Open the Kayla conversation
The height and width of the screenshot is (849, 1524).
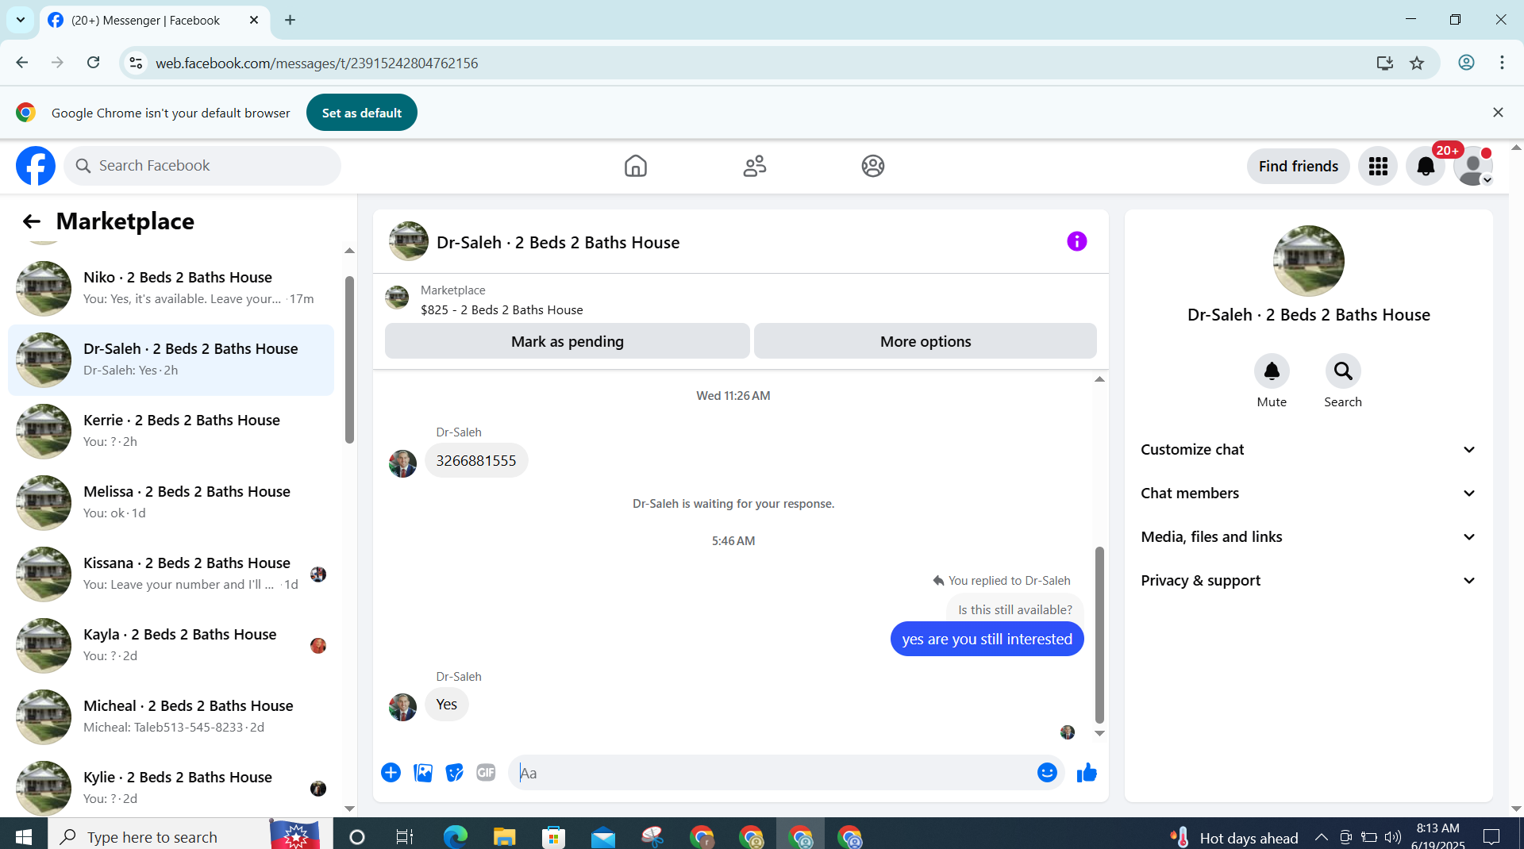pos(171,645)
